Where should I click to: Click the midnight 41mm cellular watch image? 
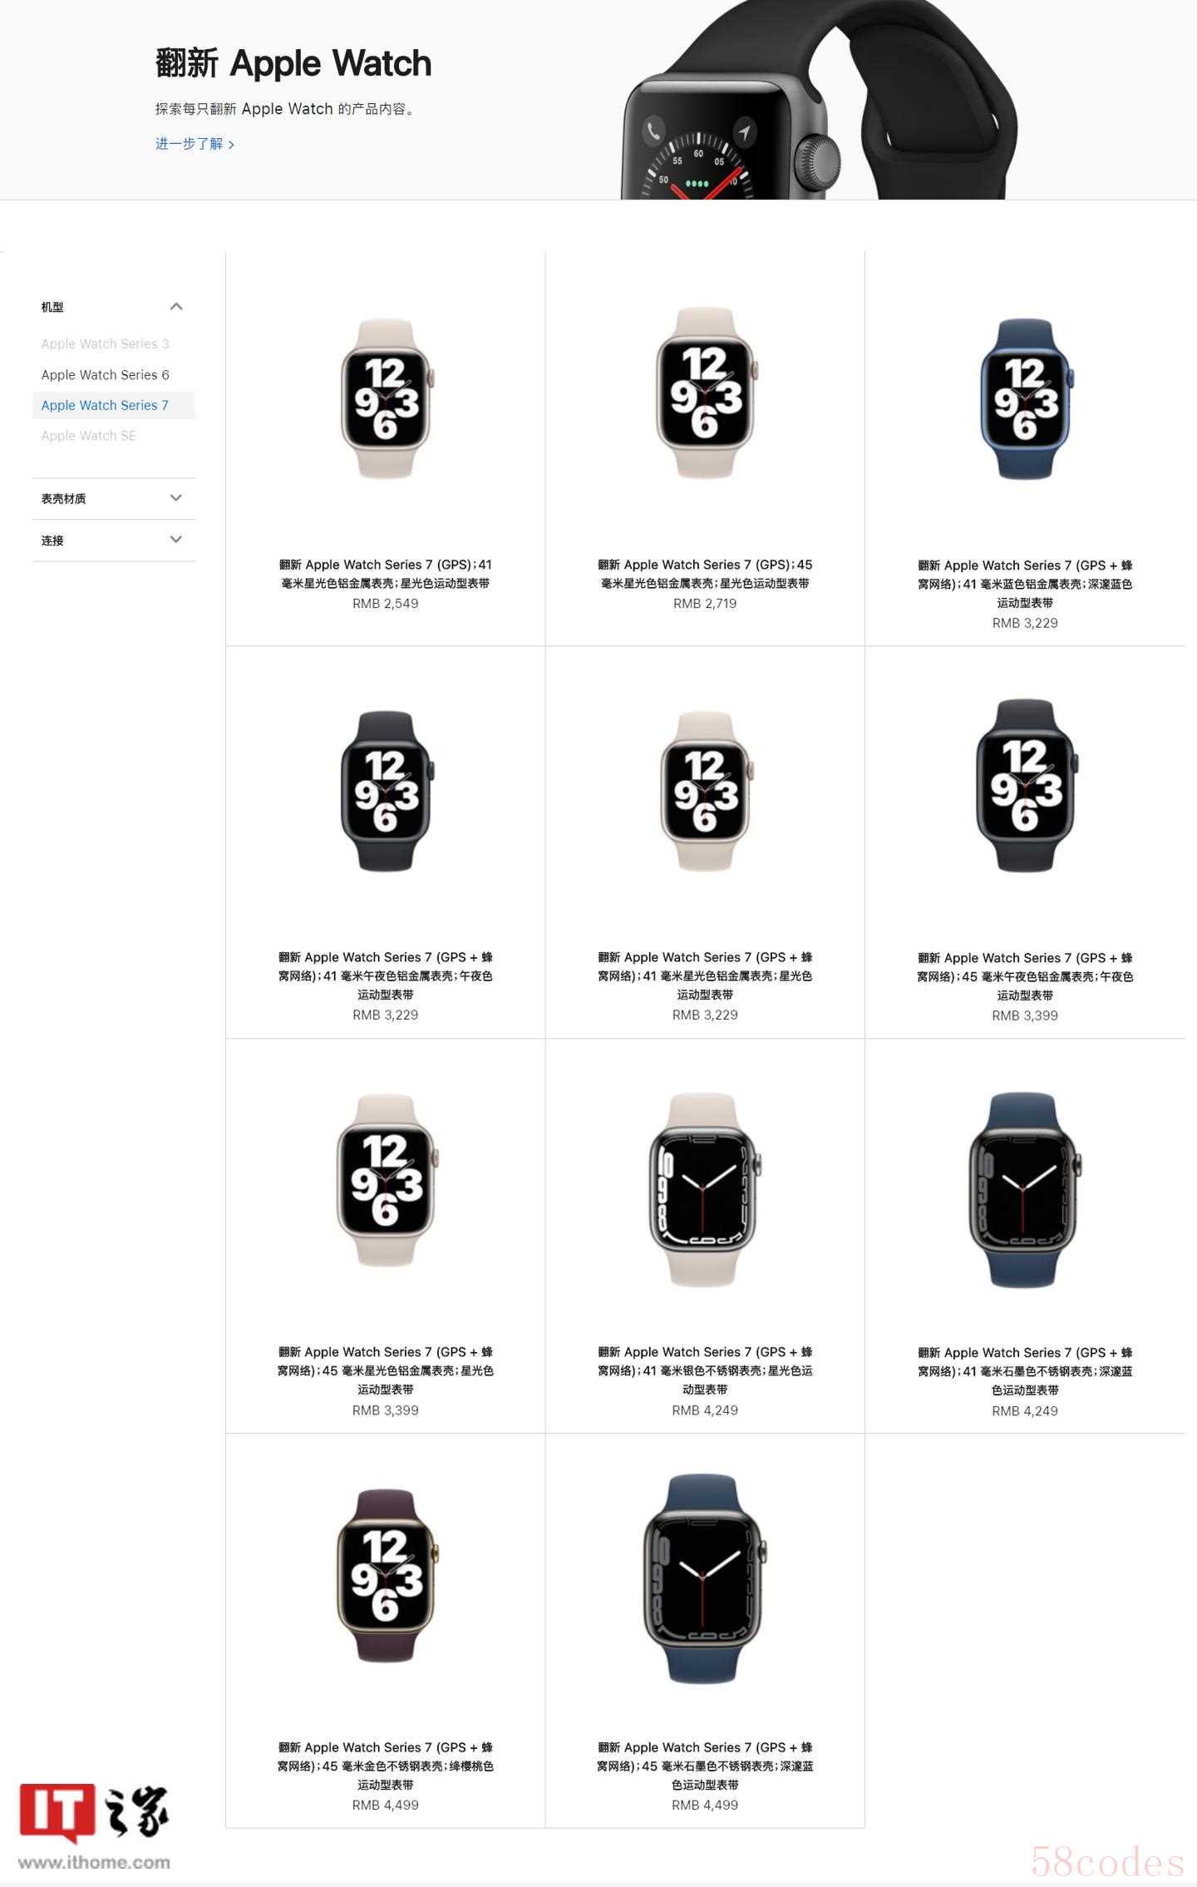387,791
